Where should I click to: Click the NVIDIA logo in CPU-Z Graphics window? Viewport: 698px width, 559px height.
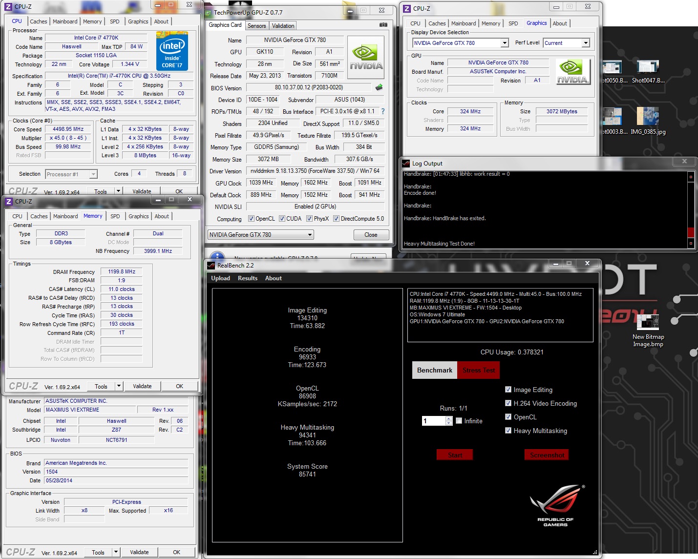click(573, 72)
